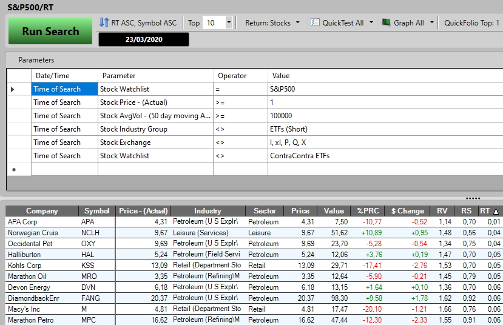Sort by the Company column header

pyautogui.click(x=42, y=211)
